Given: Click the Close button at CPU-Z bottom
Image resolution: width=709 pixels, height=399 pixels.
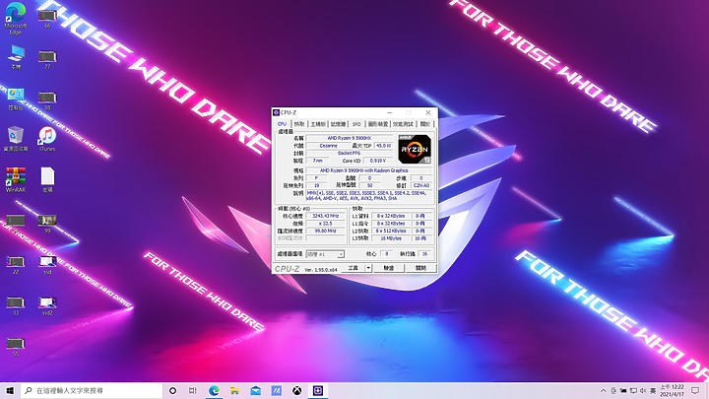Looking at the screenshot, I should point(421,268).
